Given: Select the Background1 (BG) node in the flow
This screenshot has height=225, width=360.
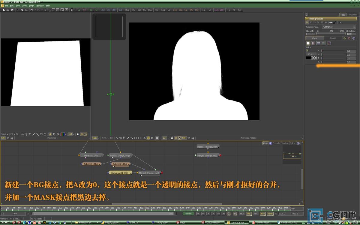Looking at the screenshot, I should [120, 173].
